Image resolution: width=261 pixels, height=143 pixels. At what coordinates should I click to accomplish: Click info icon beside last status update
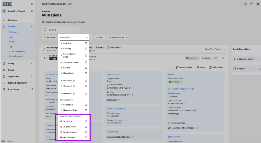coord(195,110)
